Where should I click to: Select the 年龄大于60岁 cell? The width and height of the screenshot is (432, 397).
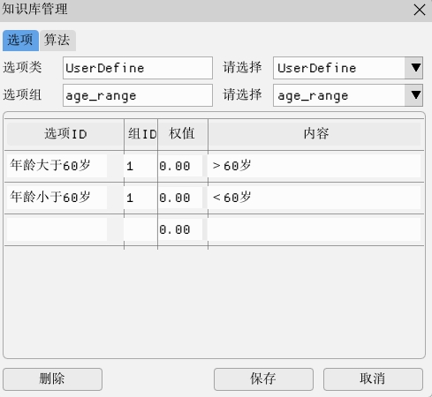tap(57, 166)
